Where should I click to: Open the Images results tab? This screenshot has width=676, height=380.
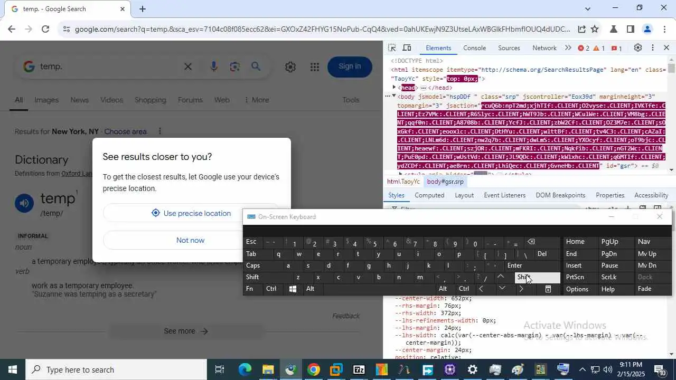(46, 100)
